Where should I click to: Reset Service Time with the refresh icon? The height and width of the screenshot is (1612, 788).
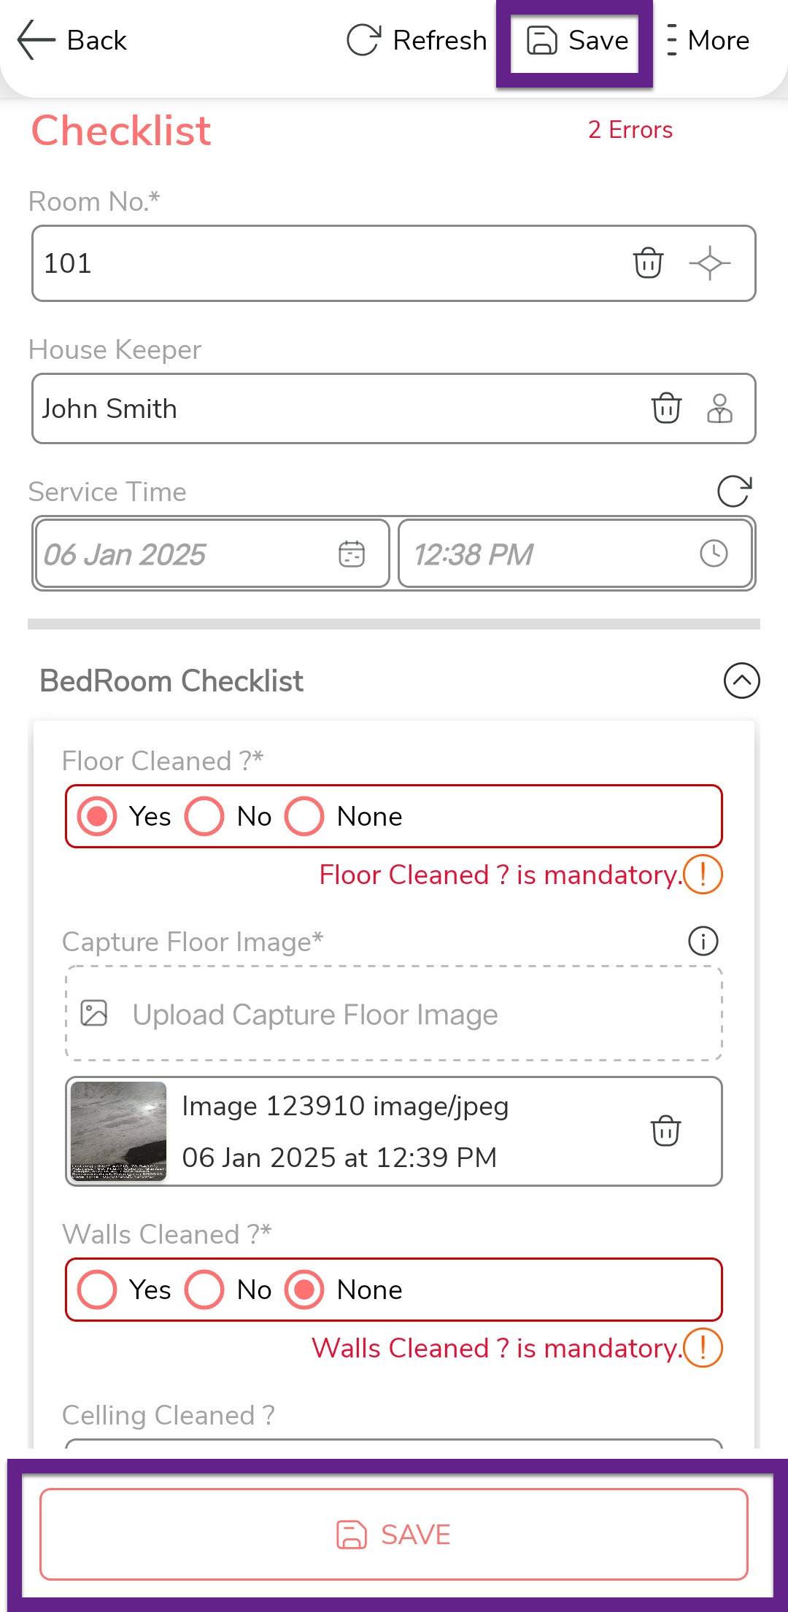point(734,491)
